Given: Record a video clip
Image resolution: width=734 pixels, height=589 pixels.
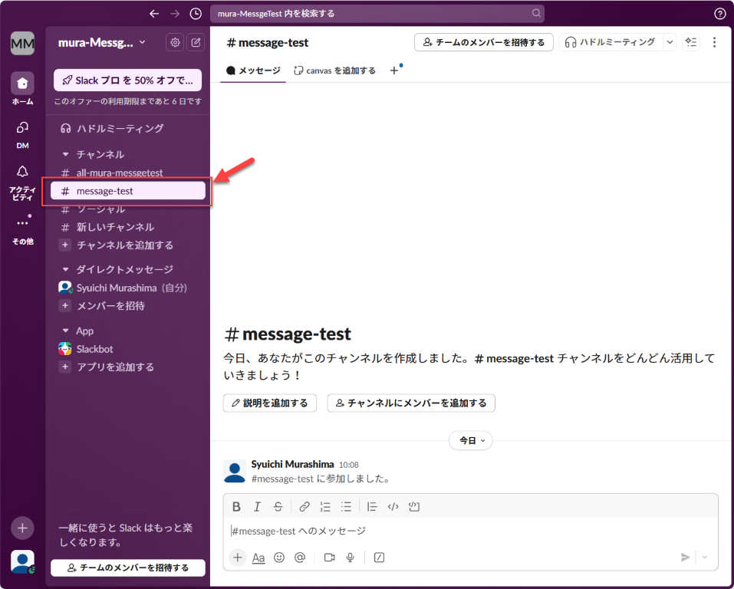Looking at the screenshot, I should pyautogui.click(x=330, y=557).
